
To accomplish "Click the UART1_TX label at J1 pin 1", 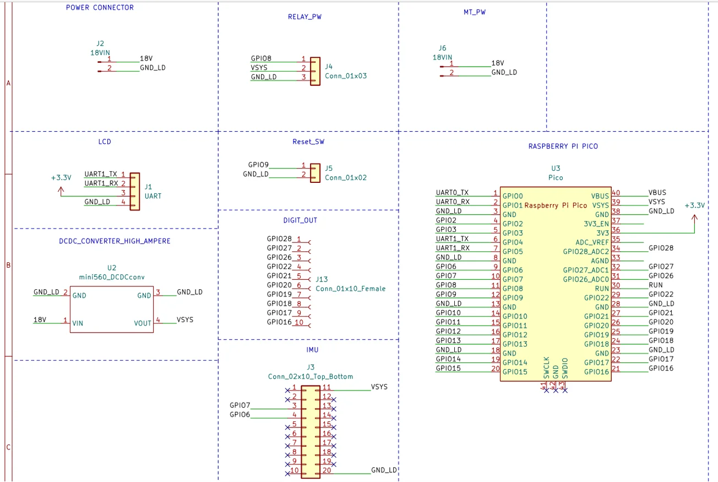I will pyautogui.click(x=101, y=174).
